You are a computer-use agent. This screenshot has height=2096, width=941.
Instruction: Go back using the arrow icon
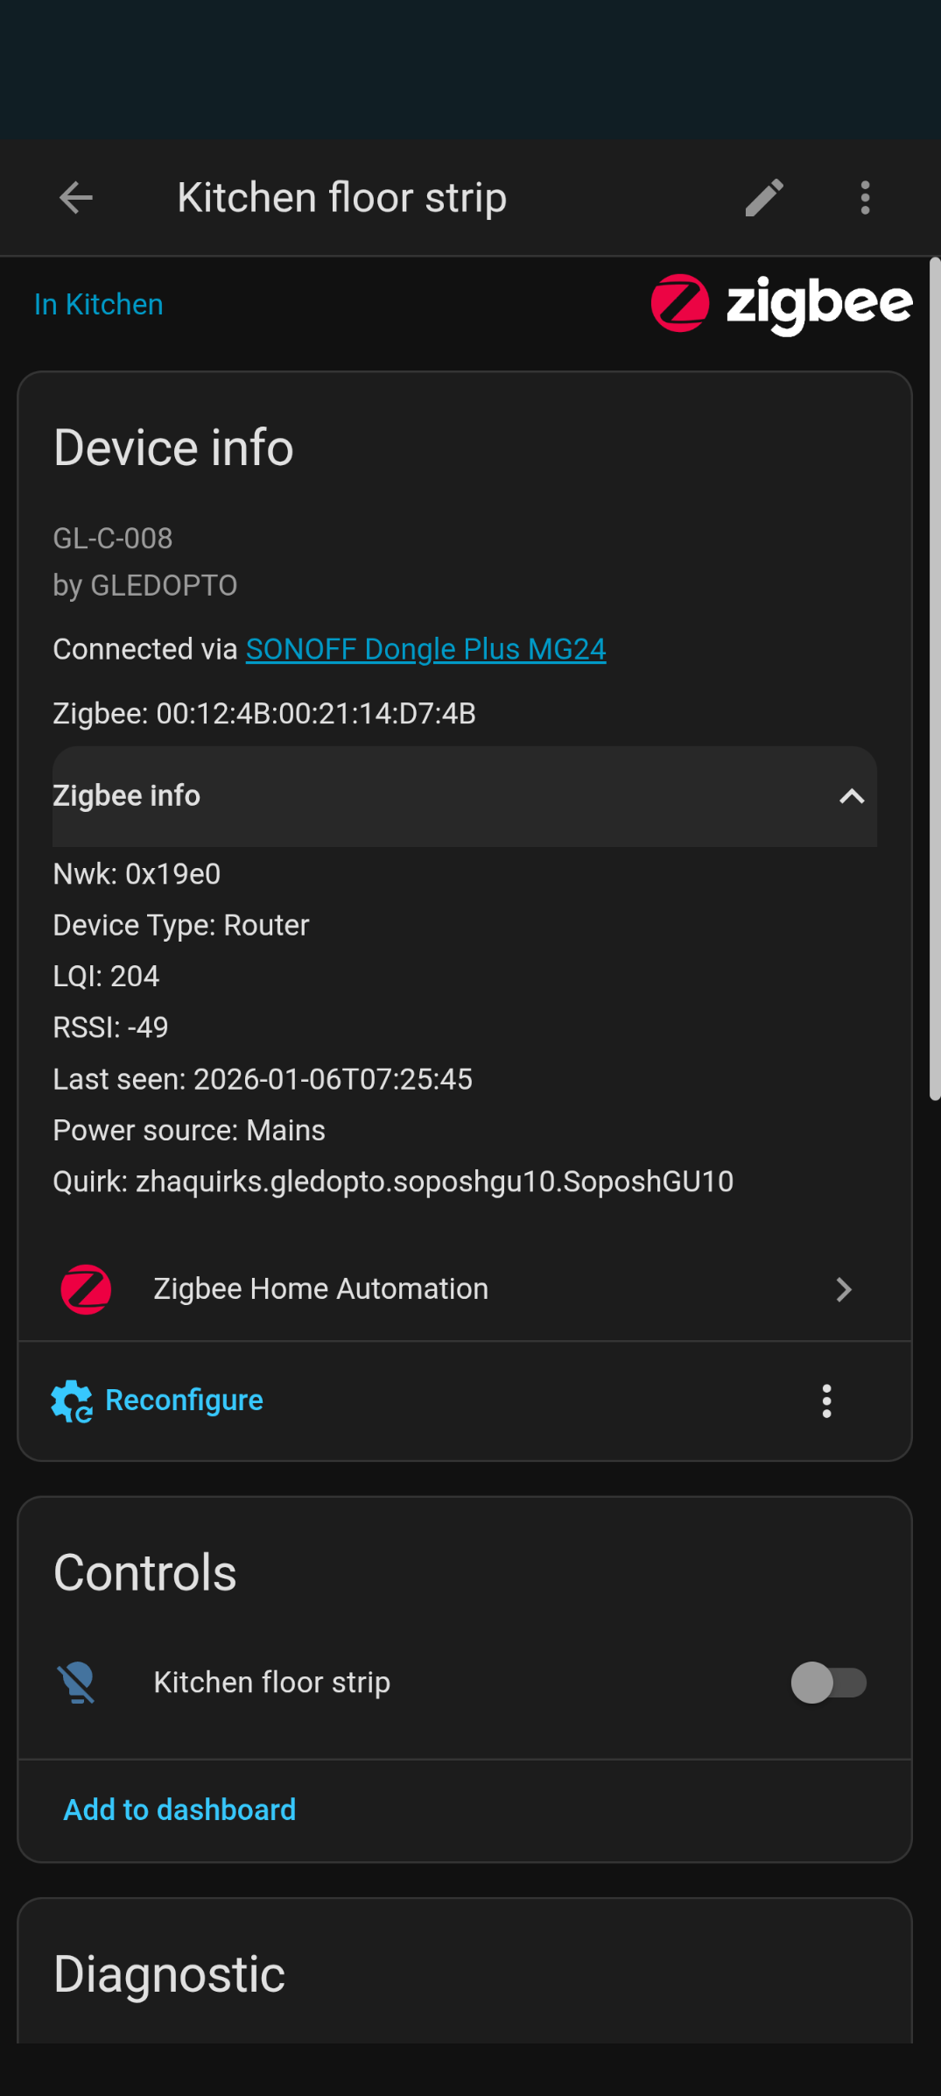tap(76, 198)
